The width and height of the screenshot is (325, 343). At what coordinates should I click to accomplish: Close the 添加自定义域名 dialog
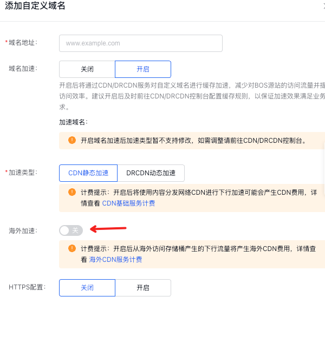click(324, 6)
